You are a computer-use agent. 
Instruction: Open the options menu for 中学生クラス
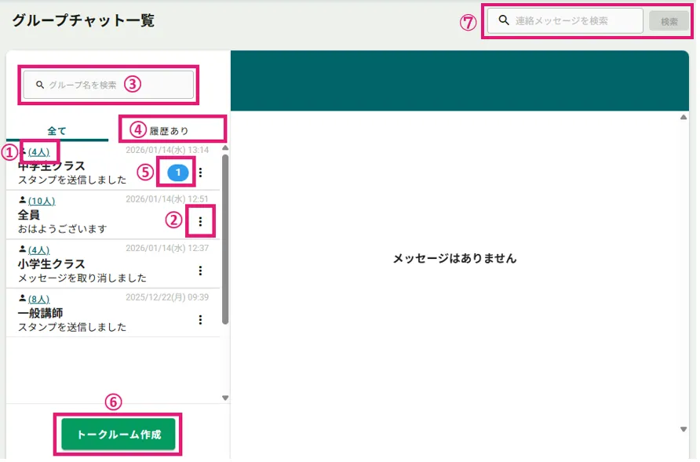(x=200, y=172)
